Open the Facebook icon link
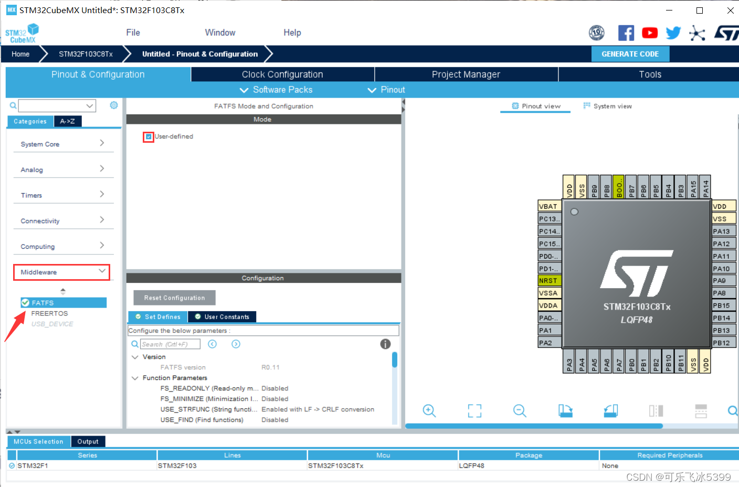The width and height of the screenshot is (739, 487). (x=626, y=33)
